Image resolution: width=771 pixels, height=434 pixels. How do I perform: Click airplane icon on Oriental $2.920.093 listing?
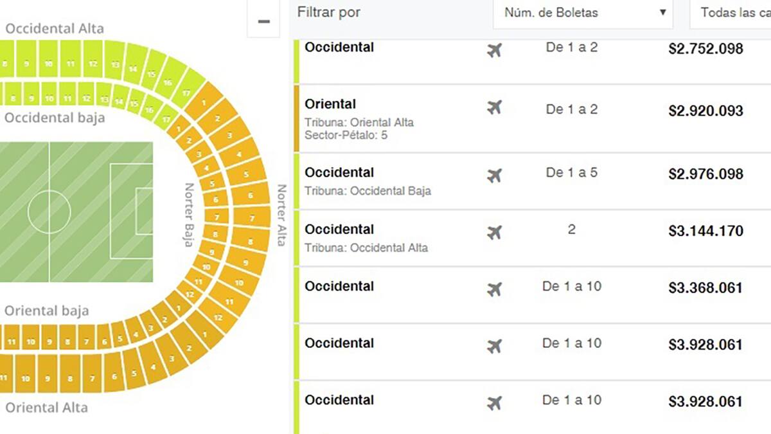pos(494,107)
